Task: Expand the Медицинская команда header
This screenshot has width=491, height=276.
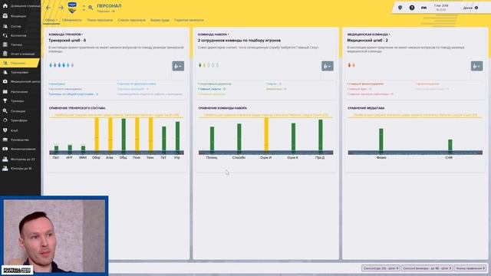Action: [368, 34]
